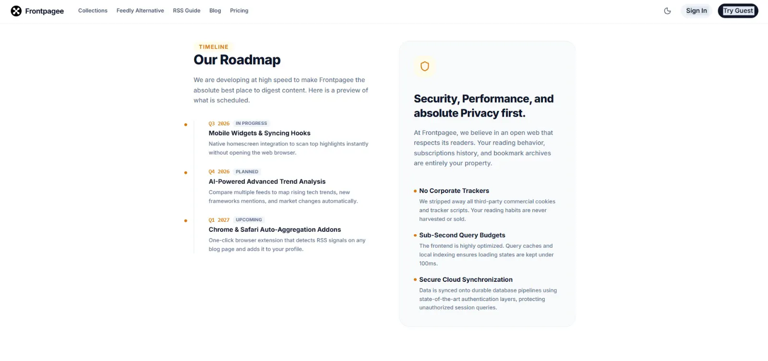The width and height of the screenshot is (768, 361).
Task: Click "Mobile Widgets & Syncing Hooks" title
Action: pos(259,133)
